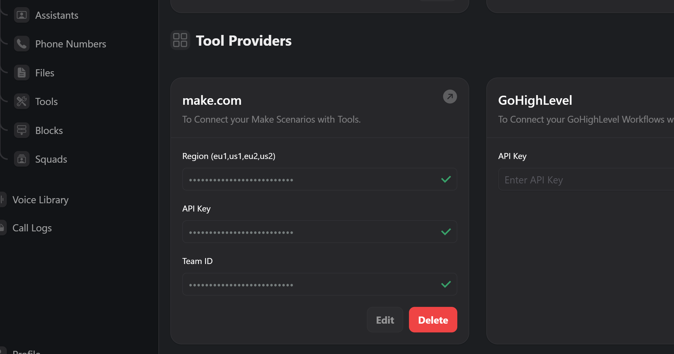Click the Squads sidebar icon
Image resolution: width=674 pixels, height=354 pixels.
(22, 159)
